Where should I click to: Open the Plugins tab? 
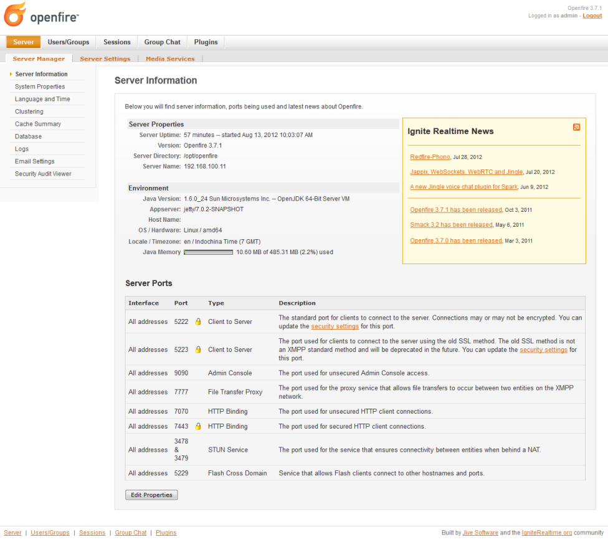point(206,42)
